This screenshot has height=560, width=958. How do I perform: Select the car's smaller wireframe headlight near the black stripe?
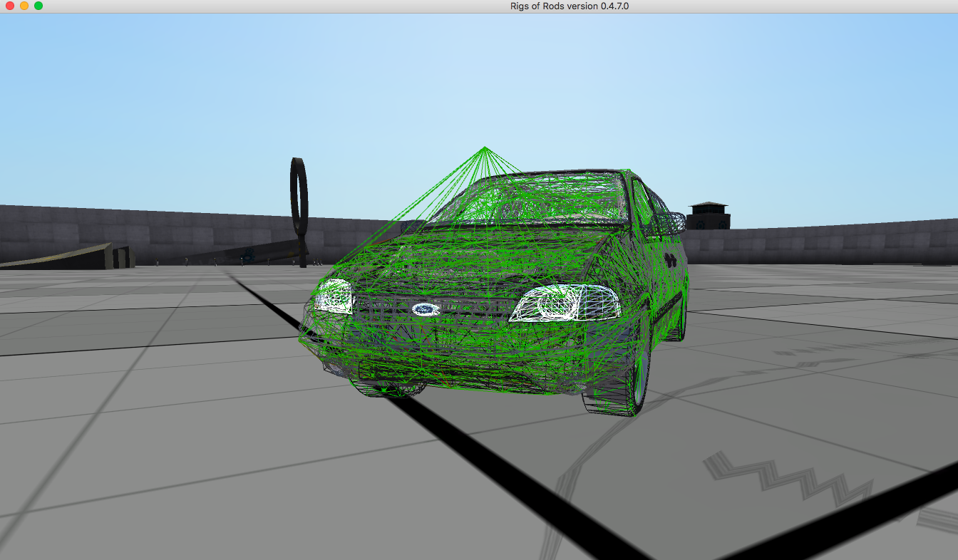coord(334,295)
